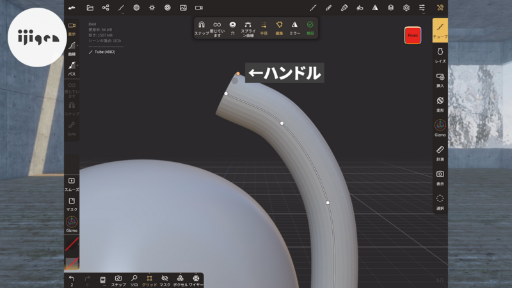Toggle グリッド (grid) in bottom bar
This screenshot has height=288, width=512.
[149, 280]
